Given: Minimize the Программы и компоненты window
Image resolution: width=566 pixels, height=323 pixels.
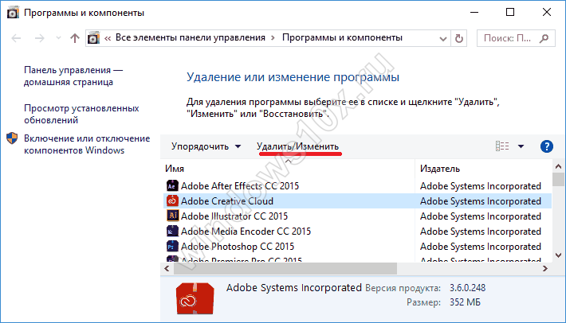Looking at the screenshot, I should coord(474,12).
